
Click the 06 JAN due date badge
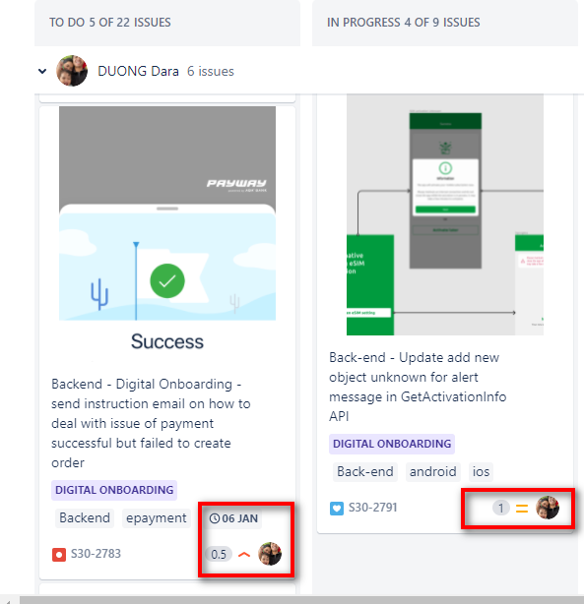[233, 518]
